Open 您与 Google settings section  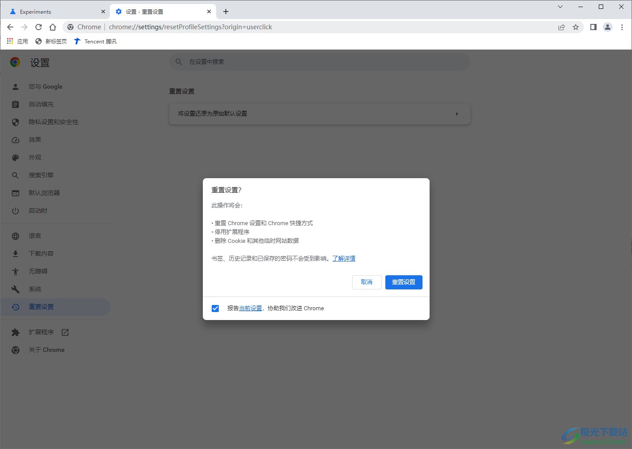point(55,86)
